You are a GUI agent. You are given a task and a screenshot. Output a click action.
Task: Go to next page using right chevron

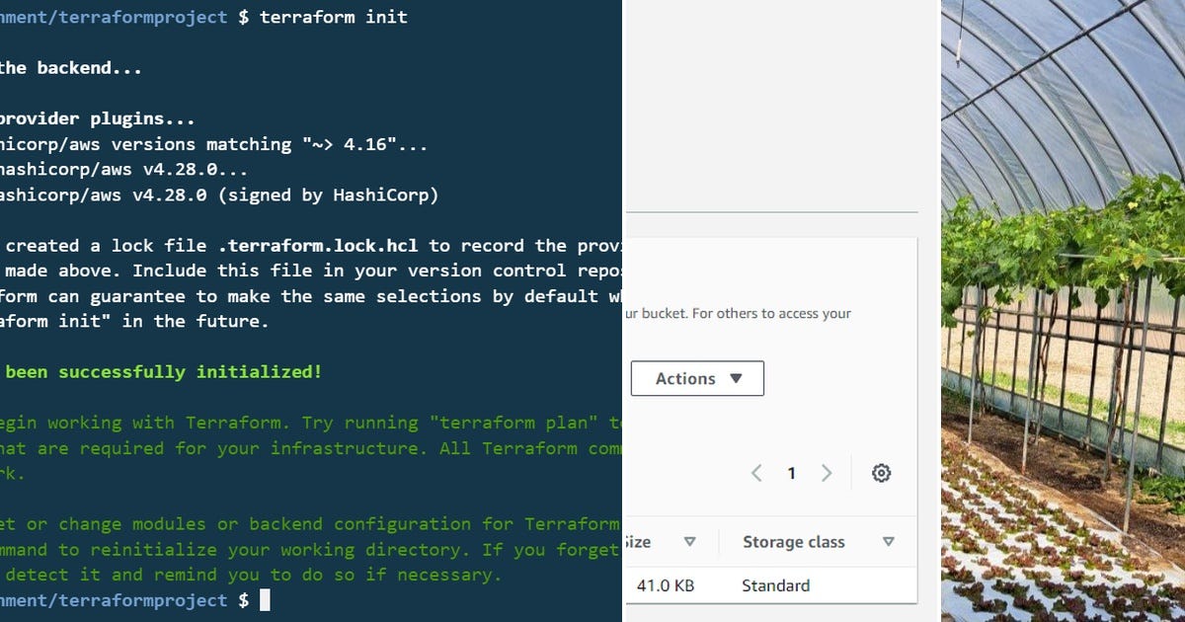click(827, 473)
